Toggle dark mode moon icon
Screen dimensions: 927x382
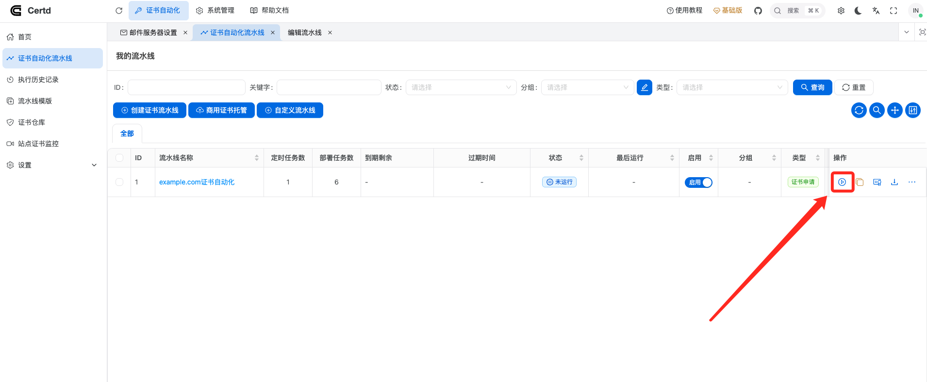(858, 11)
